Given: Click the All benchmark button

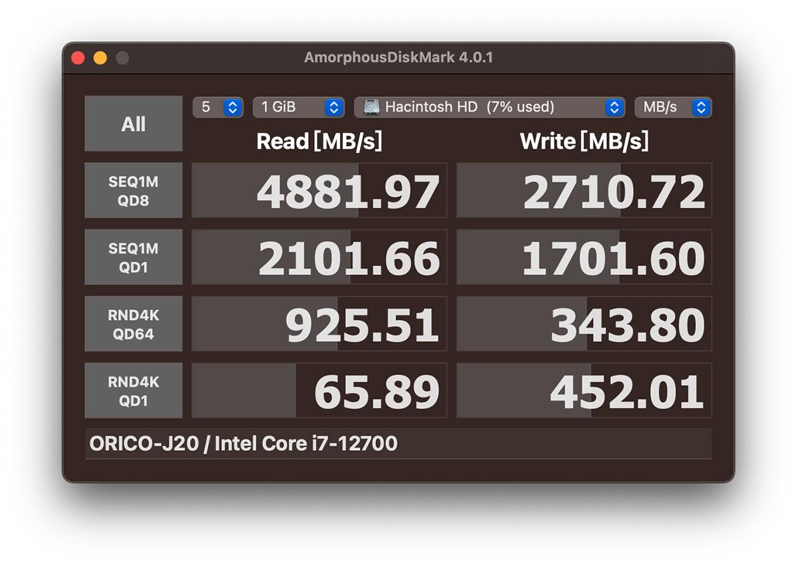Looking at the screenshot, I should click(133, 123).
